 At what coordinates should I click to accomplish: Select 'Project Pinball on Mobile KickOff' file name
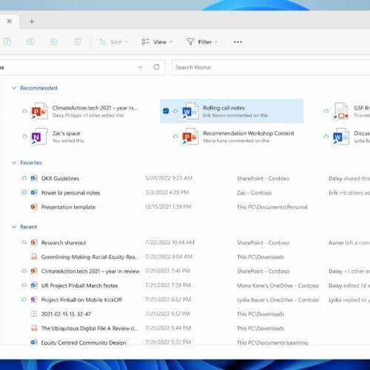(x=81, y=300)
